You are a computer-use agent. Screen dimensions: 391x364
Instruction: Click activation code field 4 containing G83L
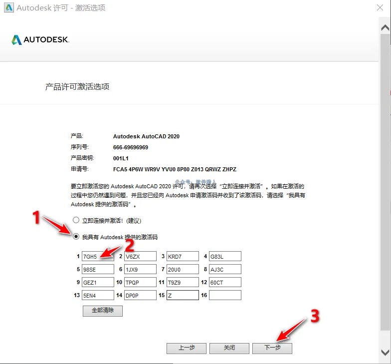coord(225,256)
